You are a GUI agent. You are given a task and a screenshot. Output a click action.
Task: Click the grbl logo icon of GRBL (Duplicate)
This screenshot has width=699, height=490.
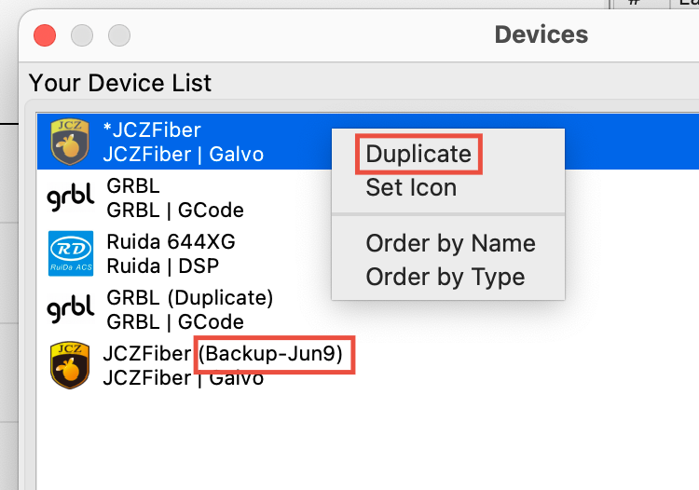tap(71, 308)
